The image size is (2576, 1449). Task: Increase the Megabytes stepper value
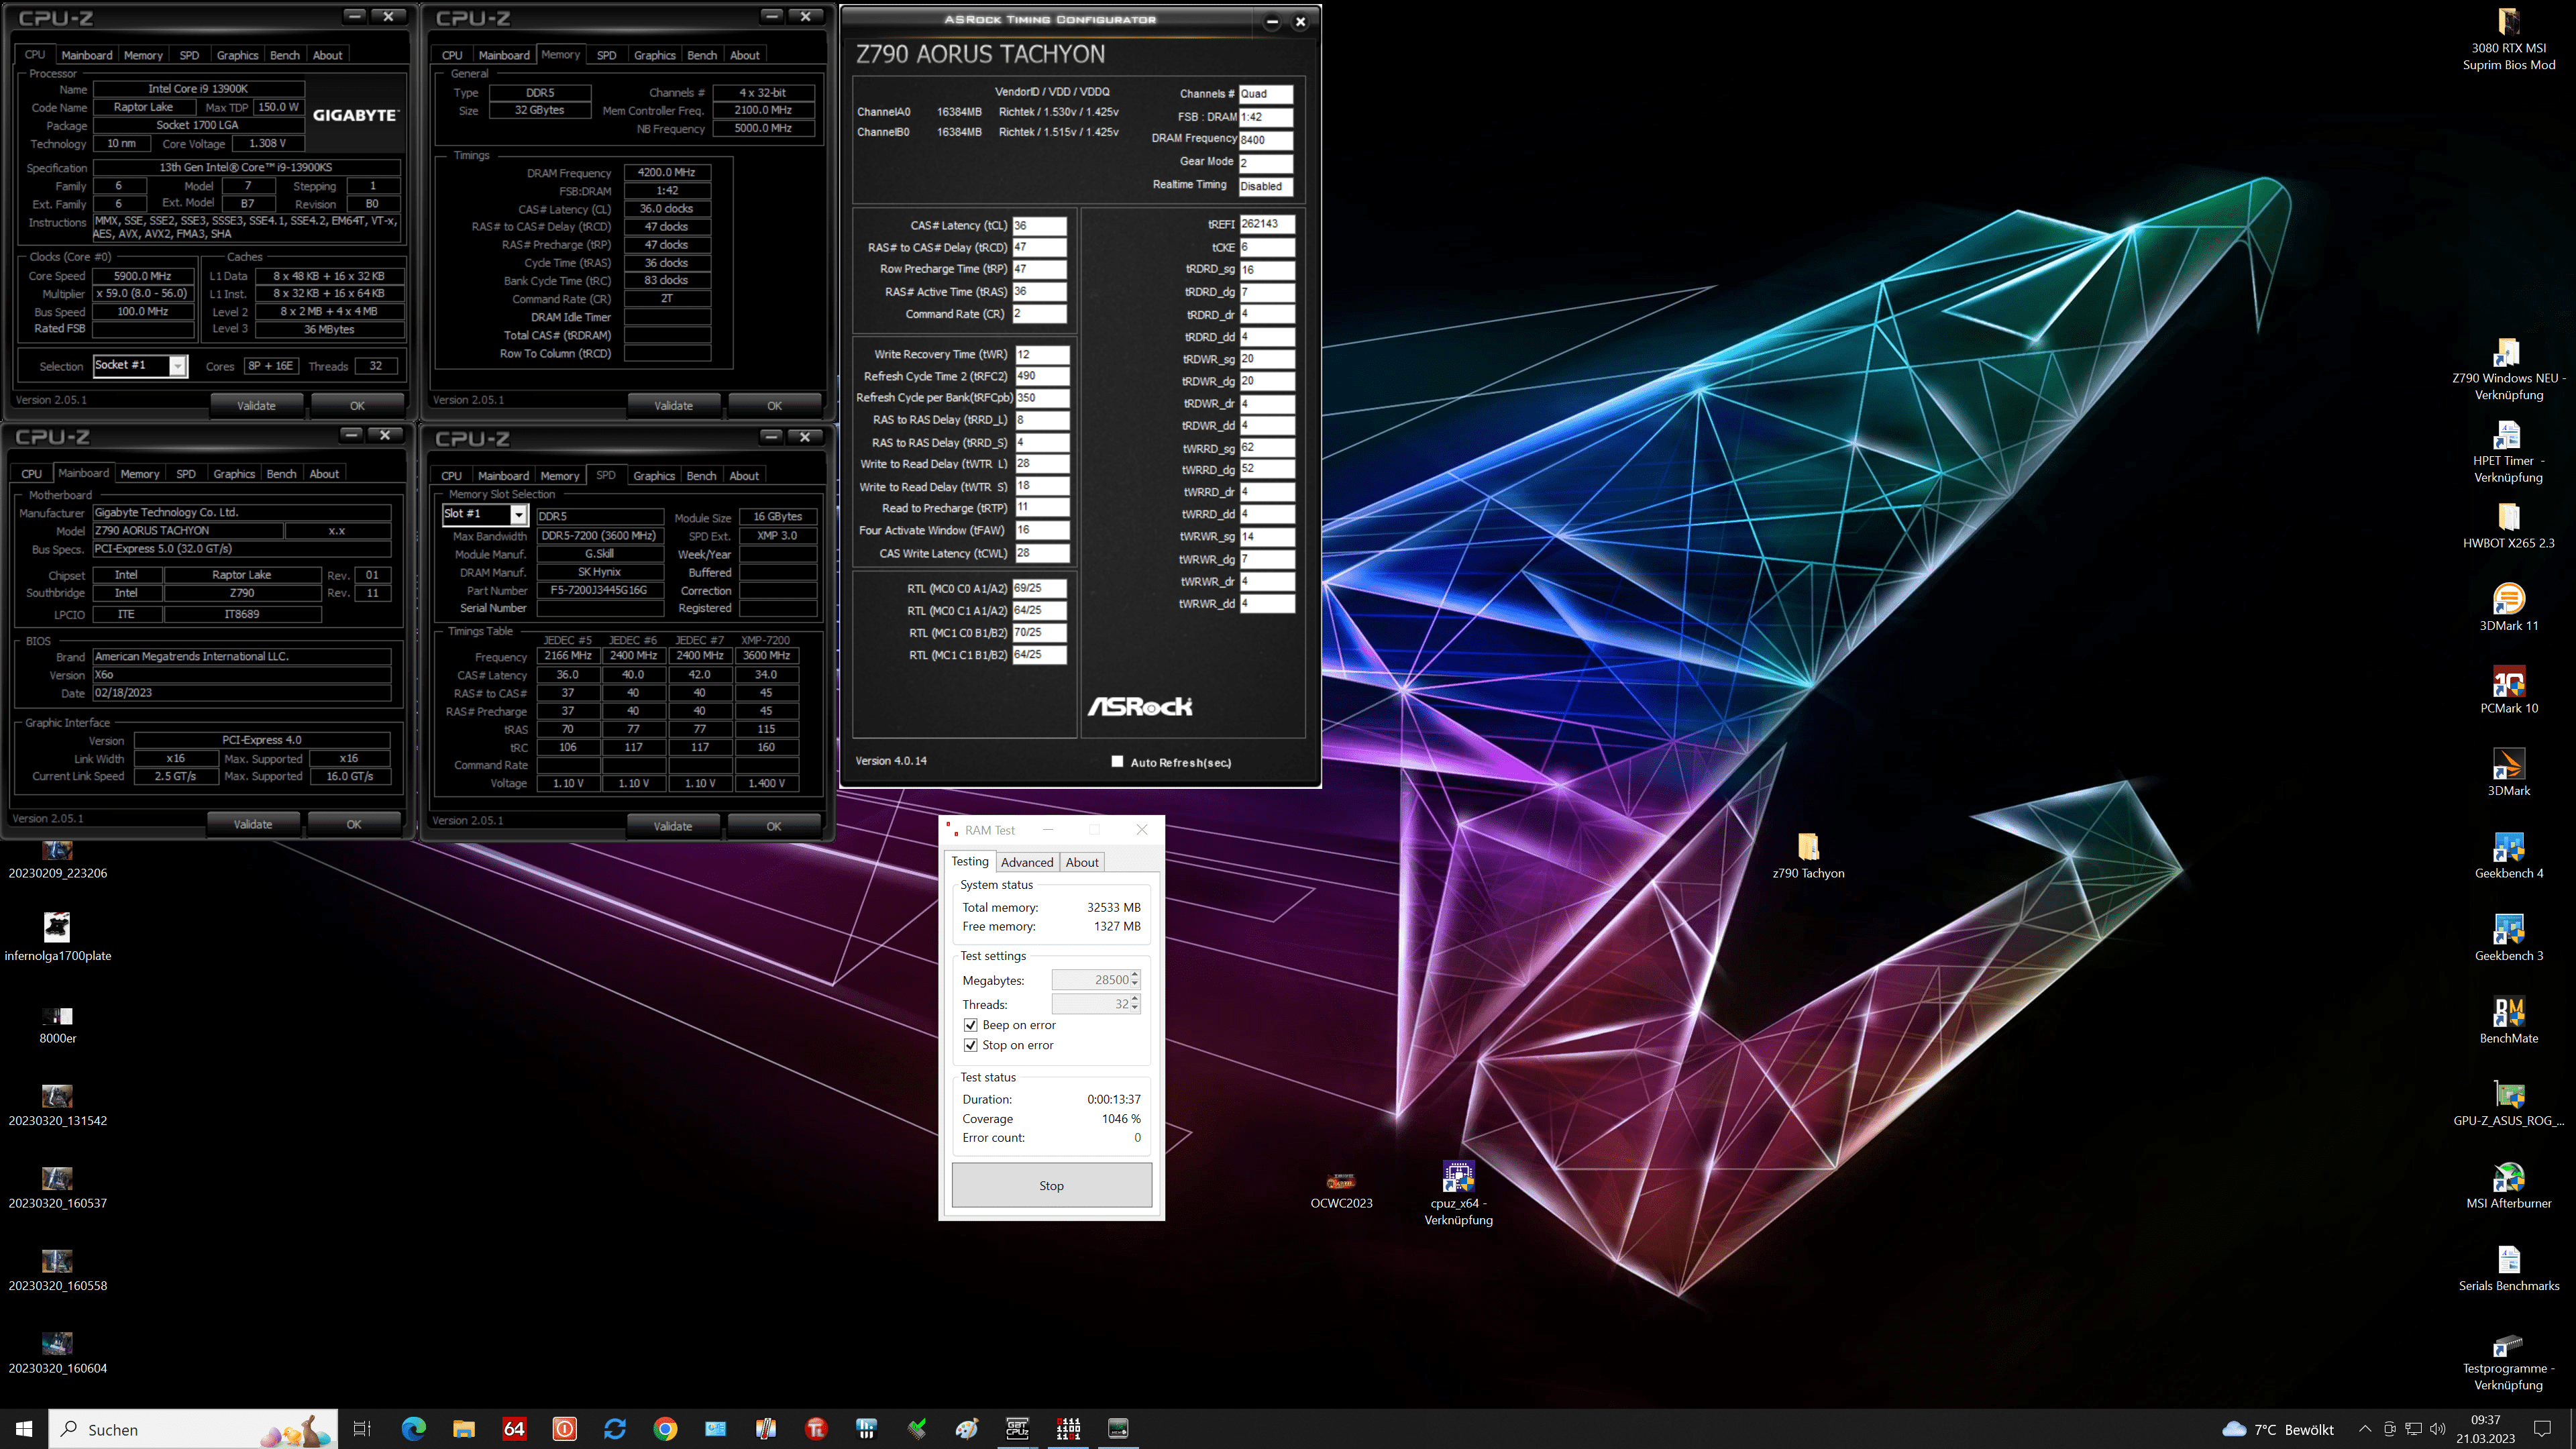(1135, 974)
